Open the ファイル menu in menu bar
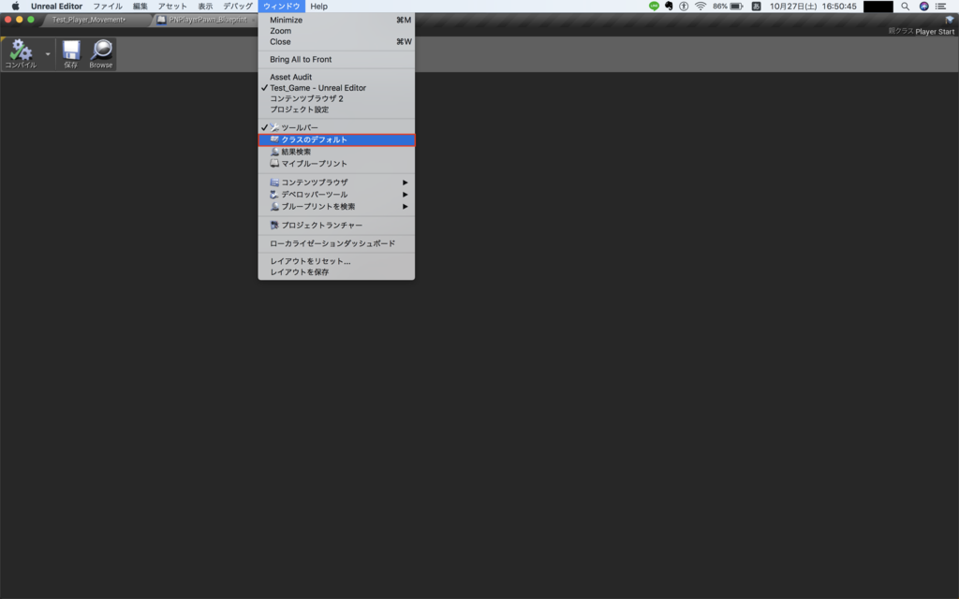 [108, 7]
